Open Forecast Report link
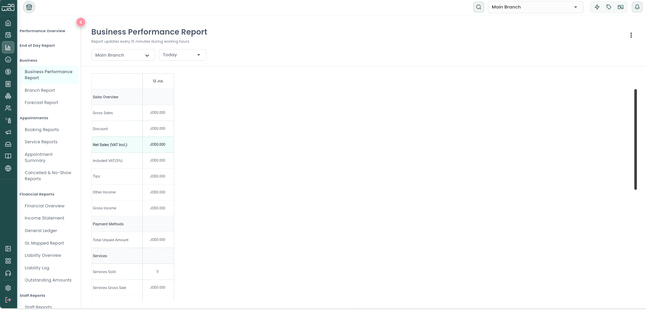Screen dimensions: 646x310 coord(41,103)
